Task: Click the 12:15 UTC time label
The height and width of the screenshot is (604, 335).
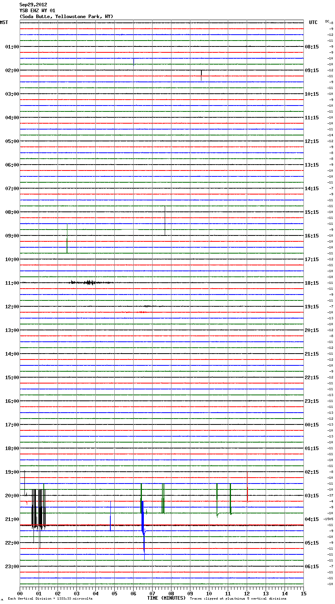Action: (312, 141)
